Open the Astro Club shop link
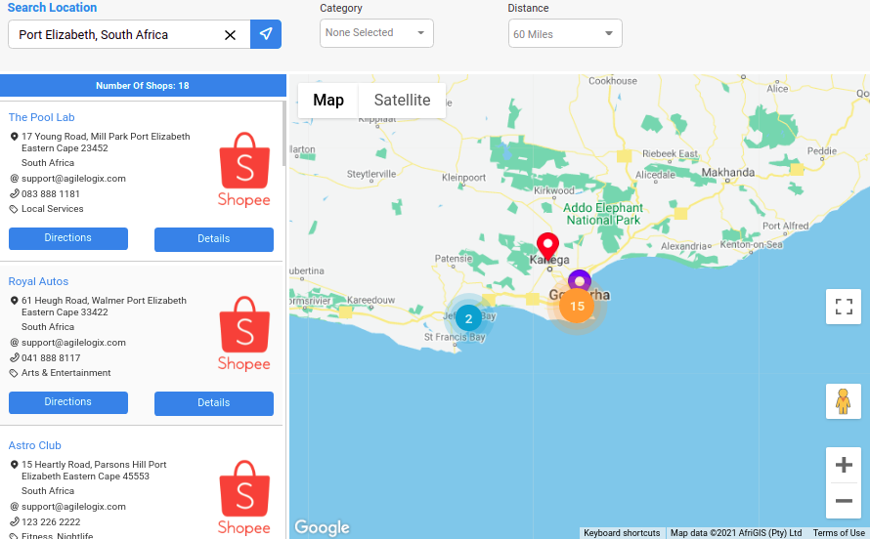This screenshot has height=539, width=870. click(x=34, y=445)
